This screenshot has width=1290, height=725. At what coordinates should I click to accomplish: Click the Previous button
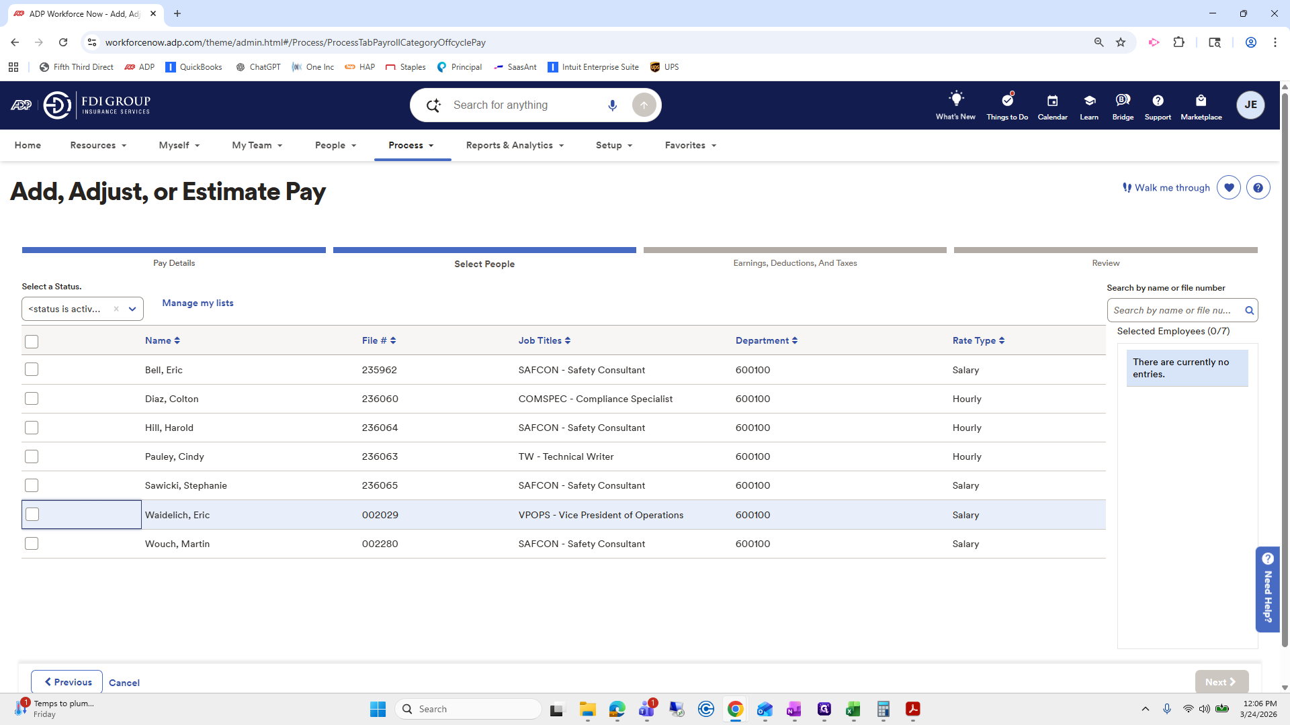pos(67,682)
